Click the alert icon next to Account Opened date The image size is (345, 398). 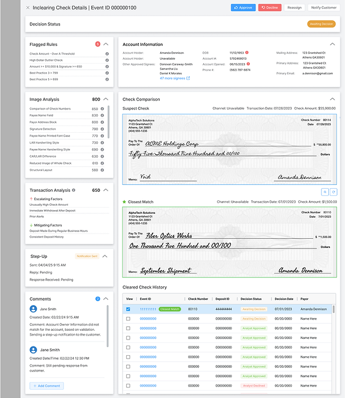tap(248, 64)
